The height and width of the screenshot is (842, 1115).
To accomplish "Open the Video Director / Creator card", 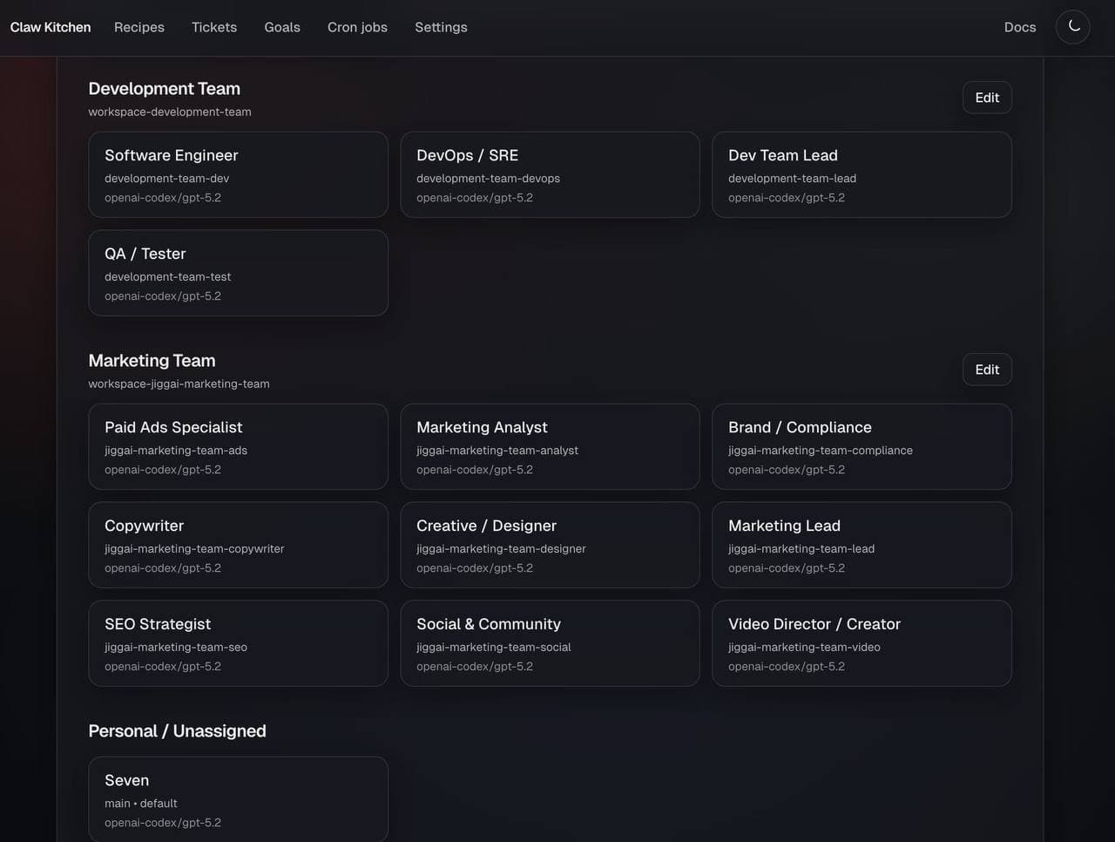I will (x=862, y=643).
